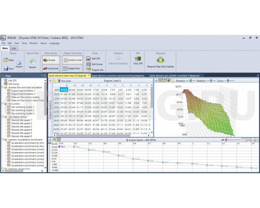Select Scaled Grid scale
The height and width of the screenshot is (208, 260).
click(x=72, y=69)
